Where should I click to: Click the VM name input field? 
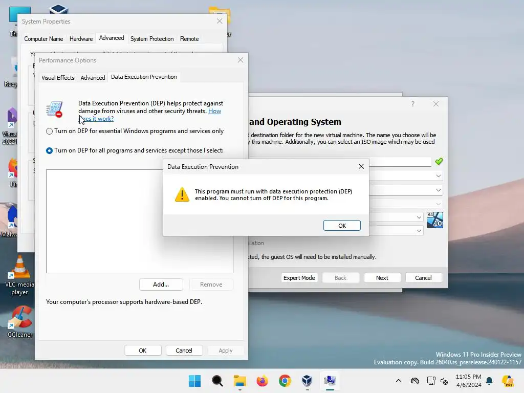[x=400, y=162]
